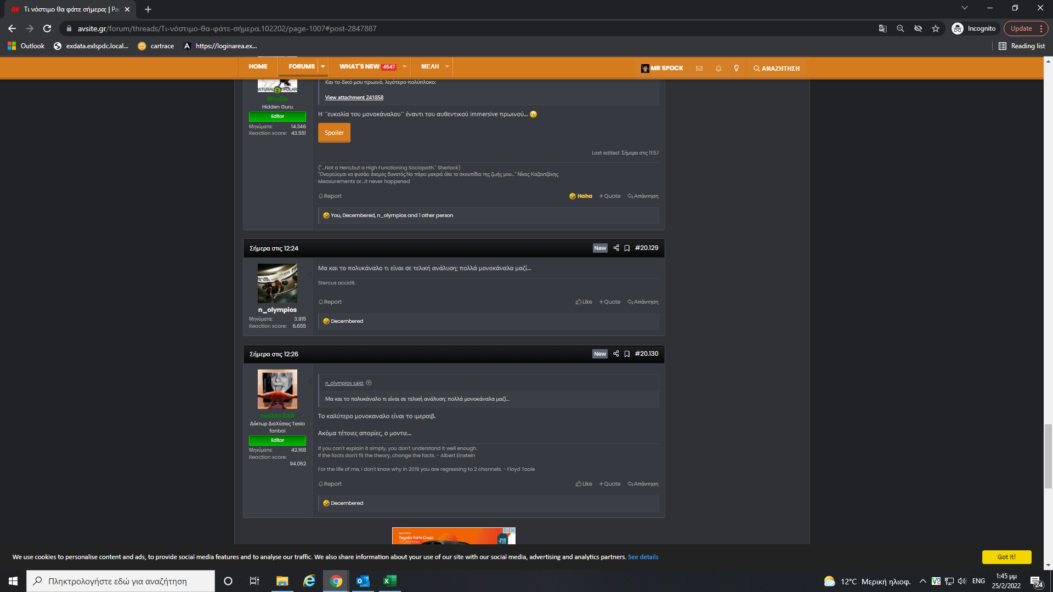Image resolution: width=1053 pixels, height=592 pixels.
Task: Open post #20.130 author's avatar
Action: click(278, 389)
